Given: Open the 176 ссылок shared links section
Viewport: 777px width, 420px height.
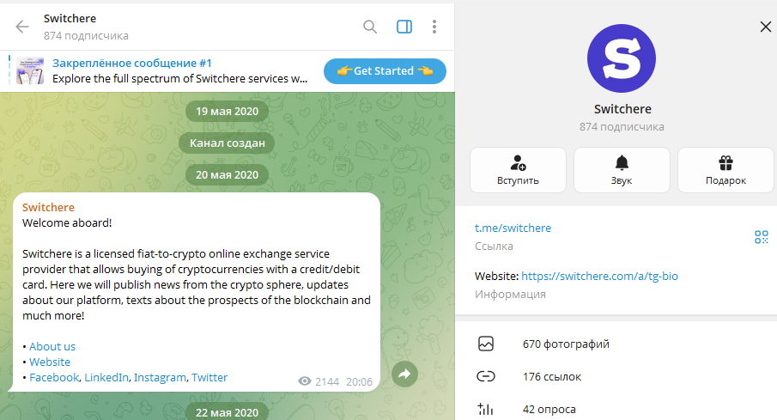Looking at the screenshot, I should click(x=616, y=377).
